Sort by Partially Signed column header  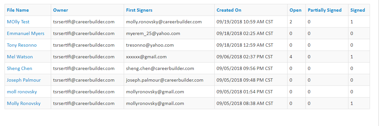pyautogui.click(x=325, y=10)
